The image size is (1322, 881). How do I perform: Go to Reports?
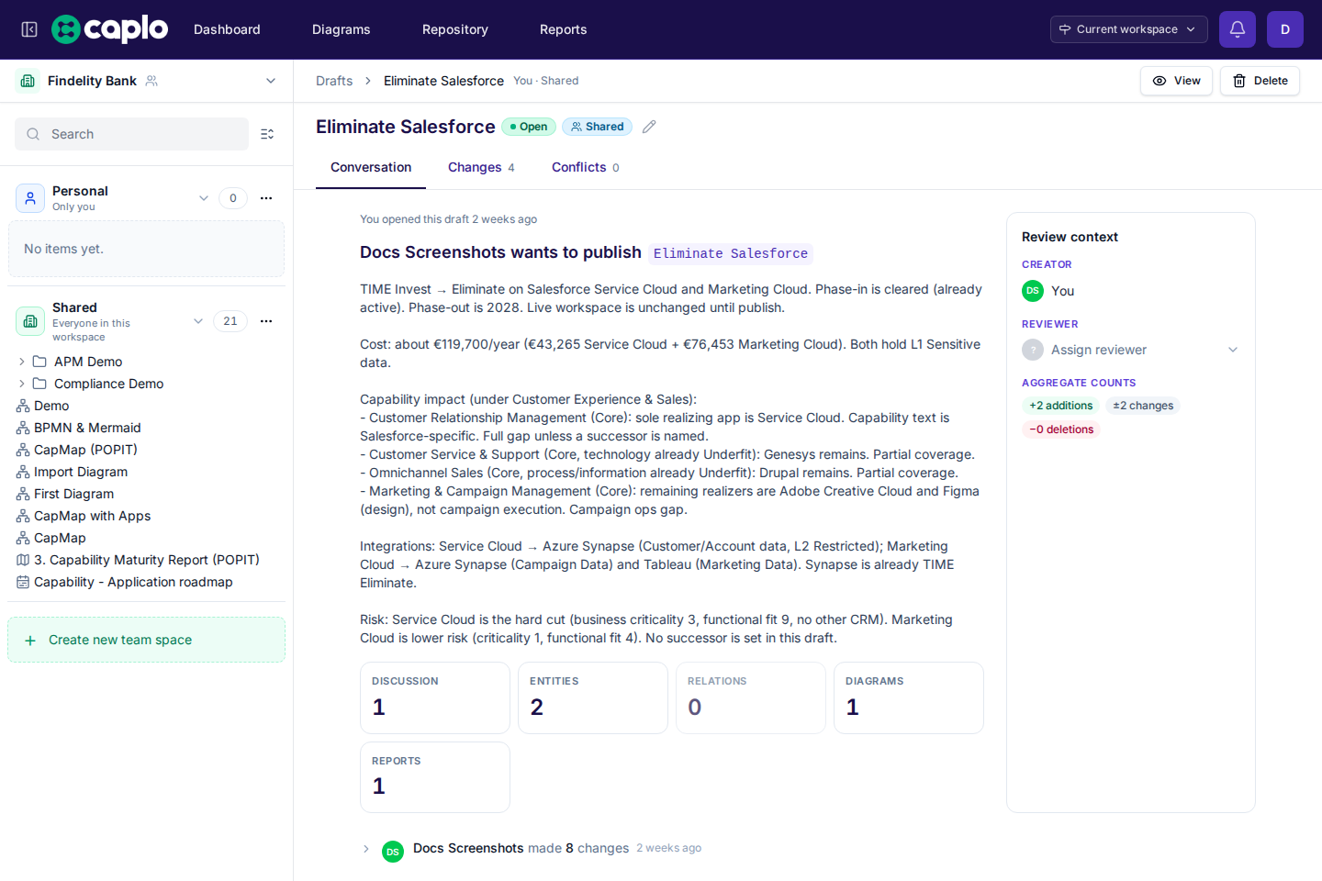pyautogui.click(x=564, y=29)
